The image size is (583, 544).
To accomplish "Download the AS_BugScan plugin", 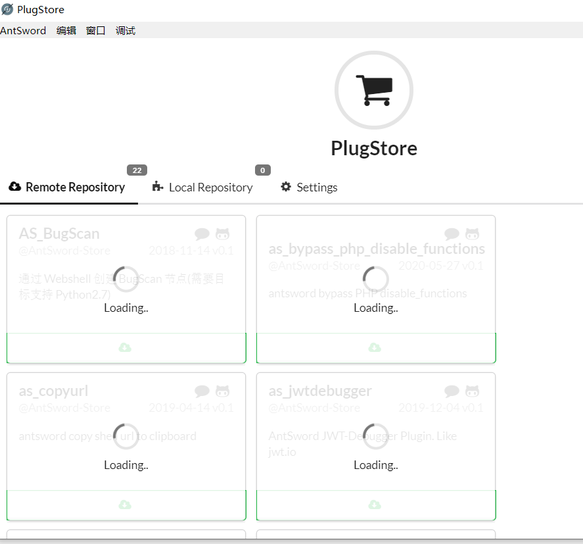I will (126, 348).
